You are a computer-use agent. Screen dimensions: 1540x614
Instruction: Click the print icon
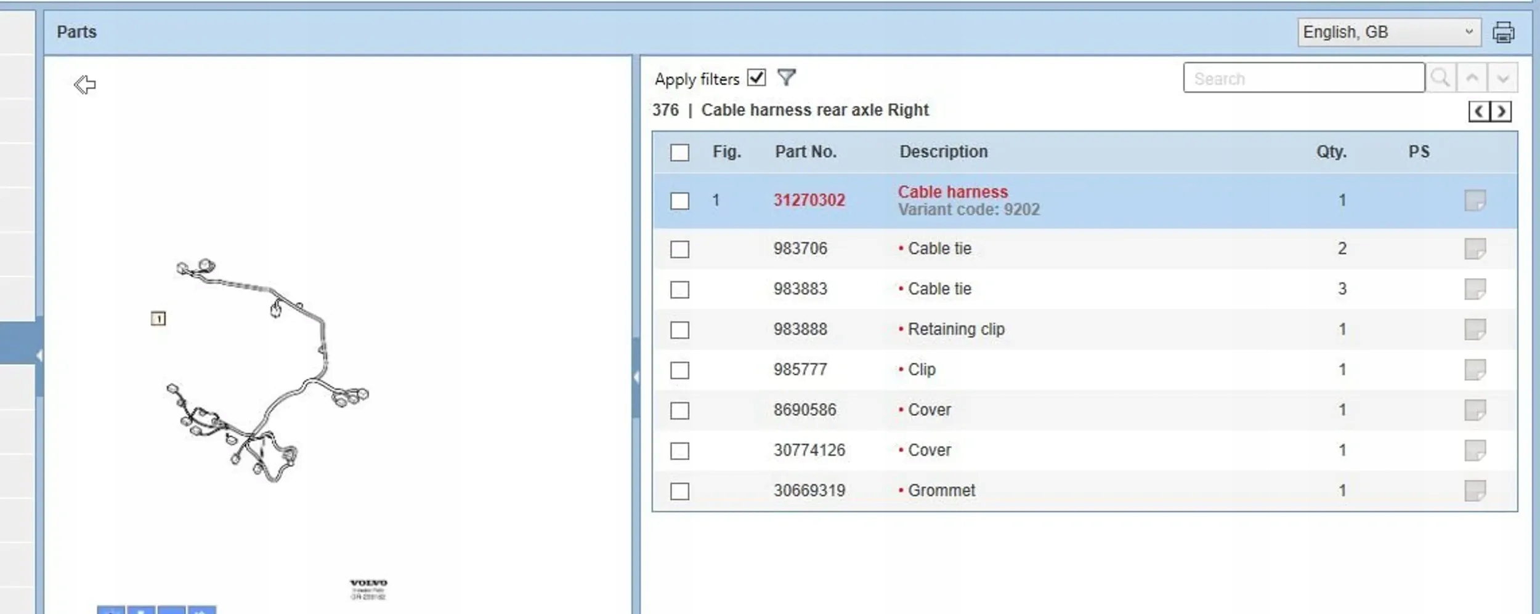pyautogui.click(x=1503, y=32)
